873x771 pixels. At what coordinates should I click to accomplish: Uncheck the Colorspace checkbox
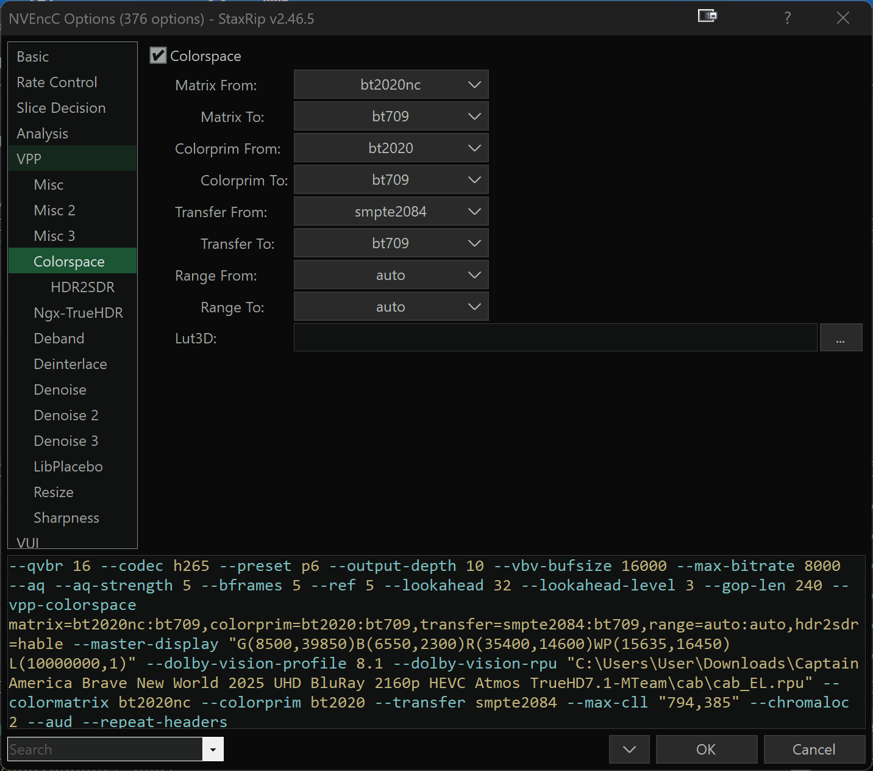pos(159,56)
